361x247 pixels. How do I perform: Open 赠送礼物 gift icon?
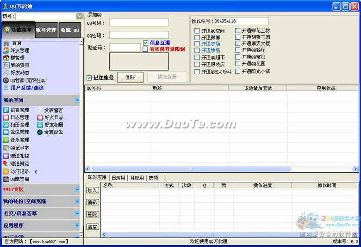(6, 156)
